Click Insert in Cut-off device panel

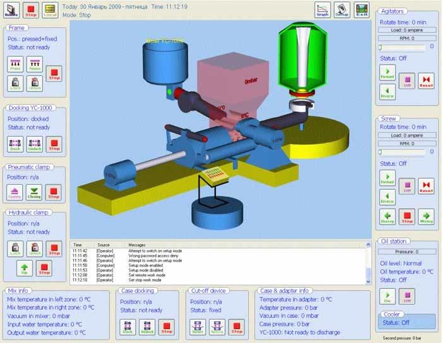click(198, 327)
